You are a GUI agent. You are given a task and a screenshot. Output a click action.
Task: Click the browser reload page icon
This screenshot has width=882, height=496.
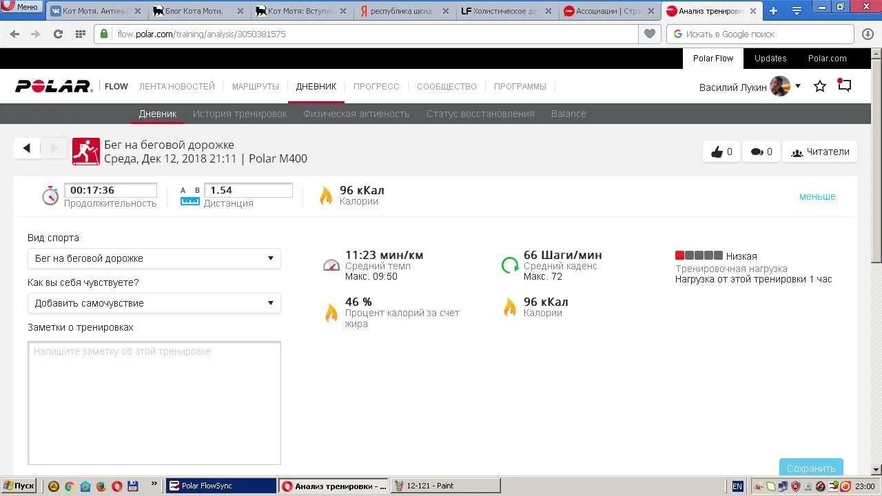click(58, 34)
